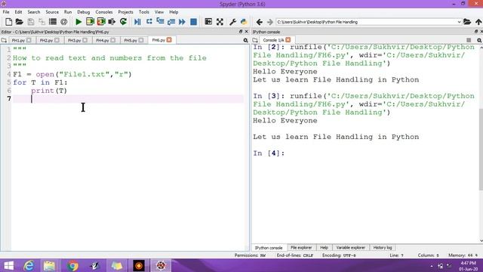Close the Console 1/A tab
Viewport: 483px width, 272px height.
pos(288,40)
